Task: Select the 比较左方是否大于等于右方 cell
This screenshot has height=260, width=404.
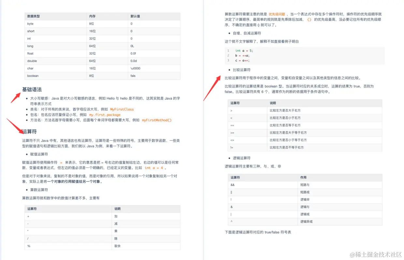Action: tap(325, 133)
